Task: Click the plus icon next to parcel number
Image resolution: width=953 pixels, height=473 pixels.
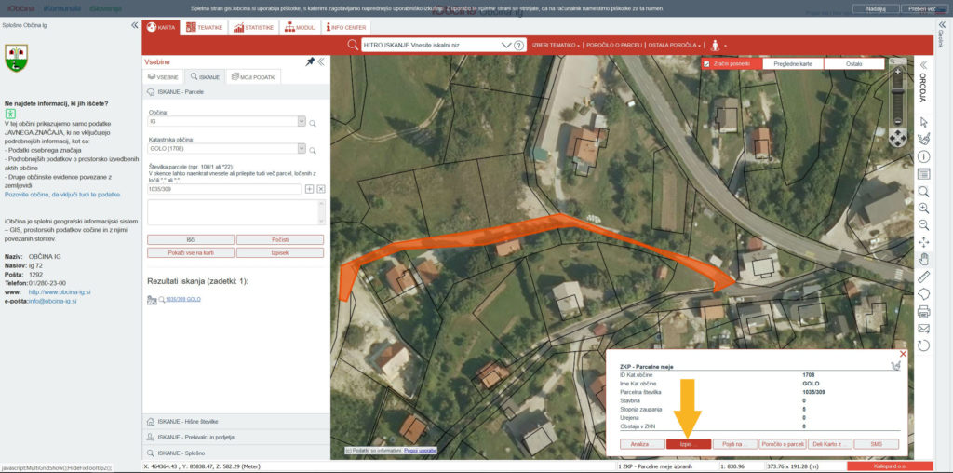Action: point(309,189)
